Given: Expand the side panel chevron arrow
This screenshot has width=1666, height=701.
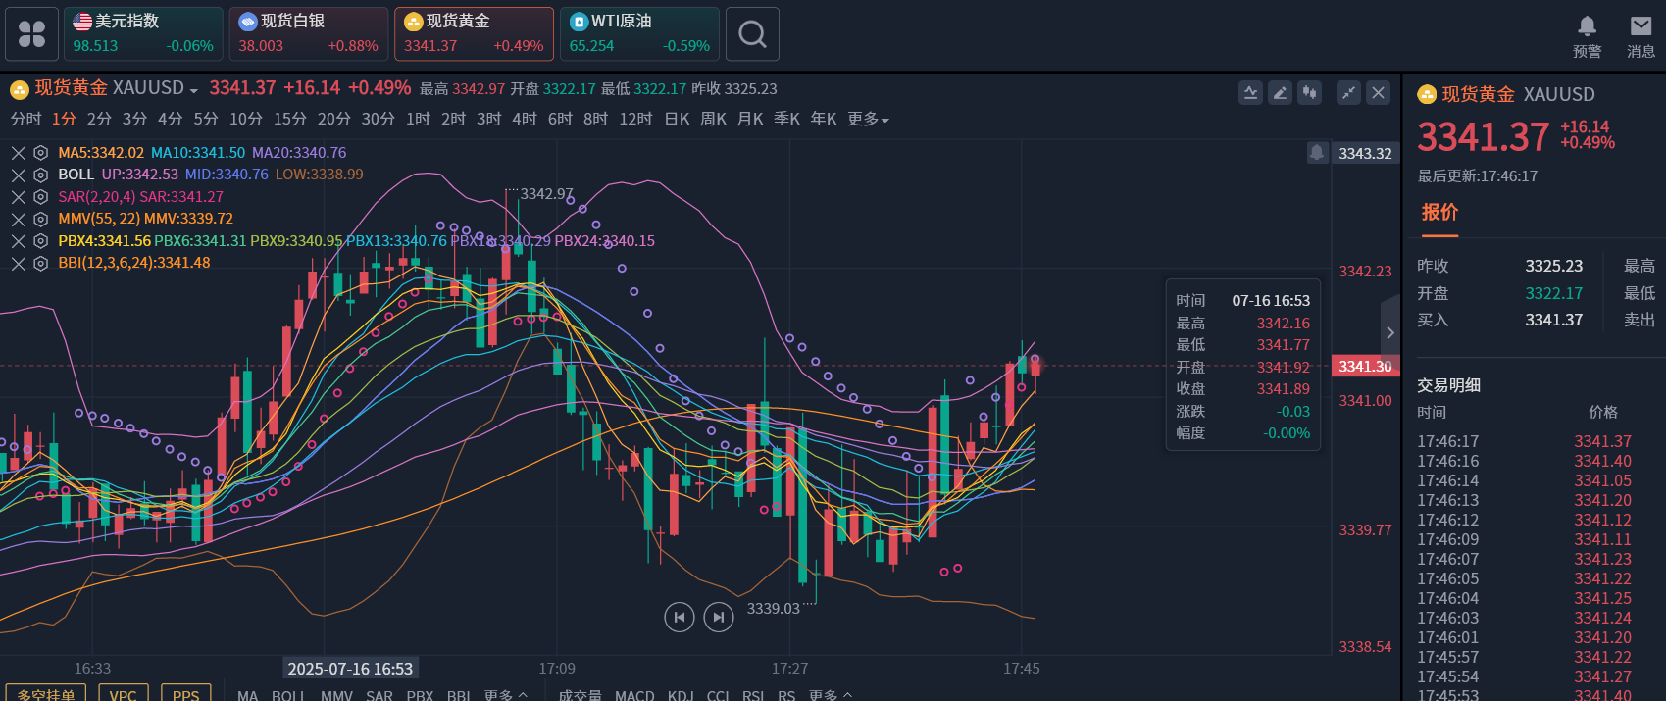Looking at the screenshot, I should tap(1389, 333).
